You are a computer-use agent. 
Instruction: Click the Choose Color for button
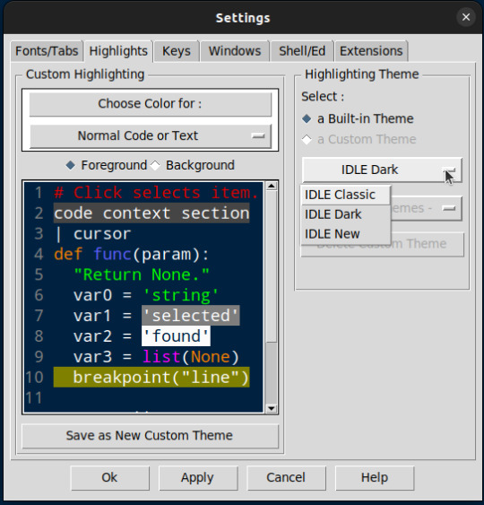151,104
